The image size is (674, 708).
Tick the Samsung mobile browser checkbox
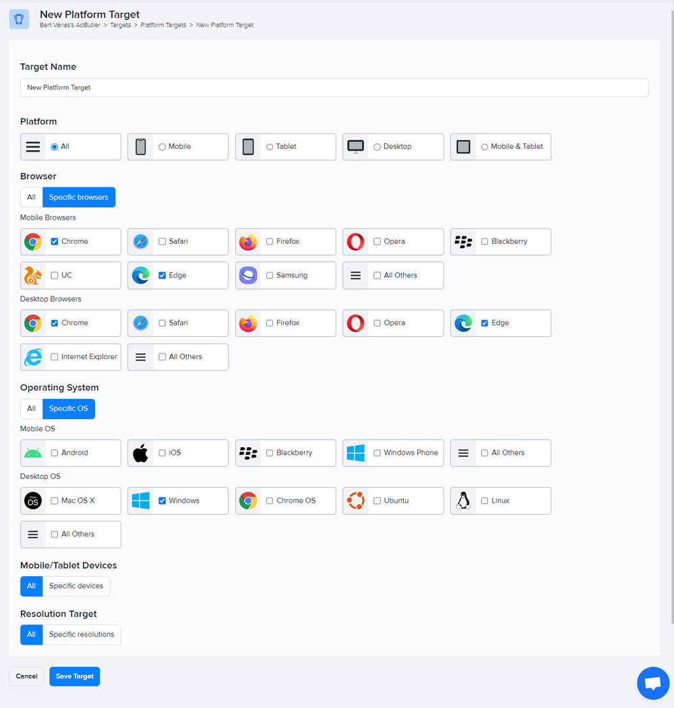pos(269,276)
